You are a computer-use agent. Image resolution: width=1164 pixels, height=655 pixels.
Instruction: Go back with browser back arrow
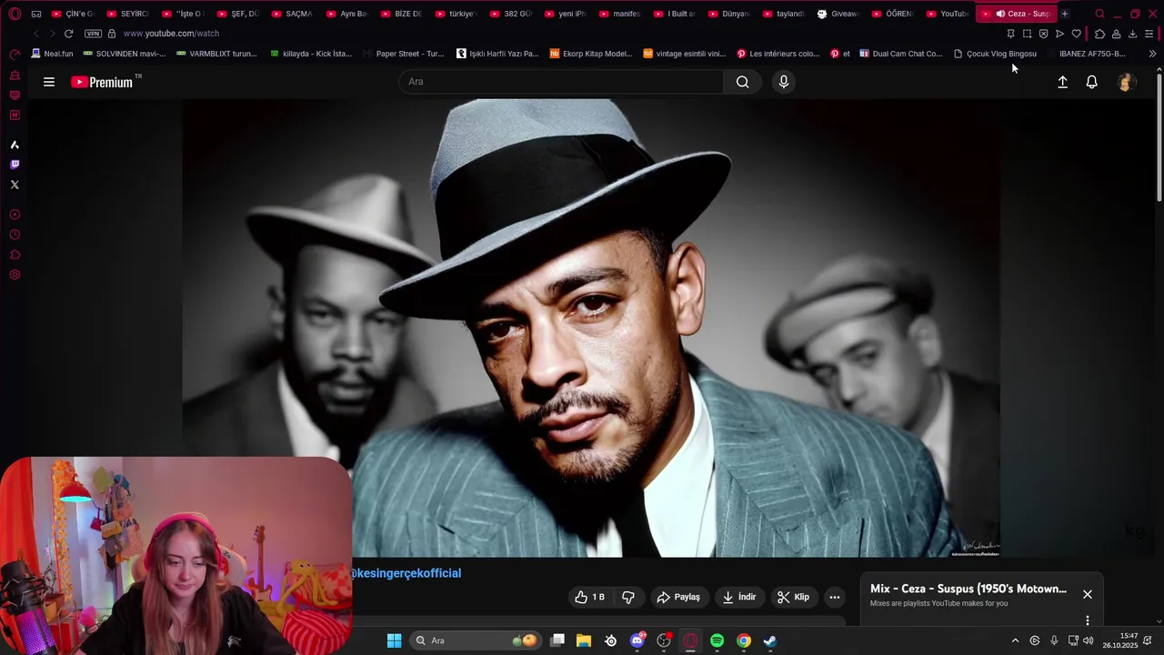35,34
